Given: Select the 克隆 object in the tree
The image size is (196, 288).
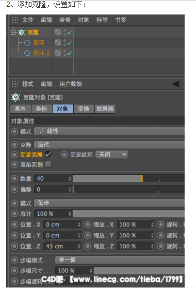Looking at the screenshot, I should click(x=33, y=33).
